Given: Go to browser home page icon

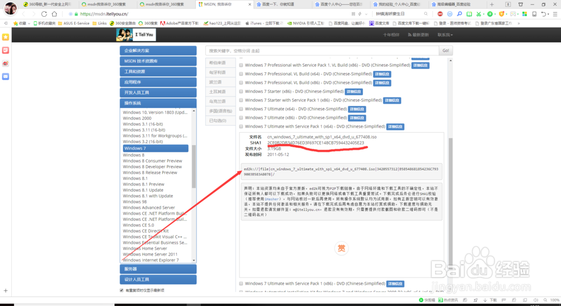Looking at the screenshot, I should pyautogui.click(x=54, y=14).
